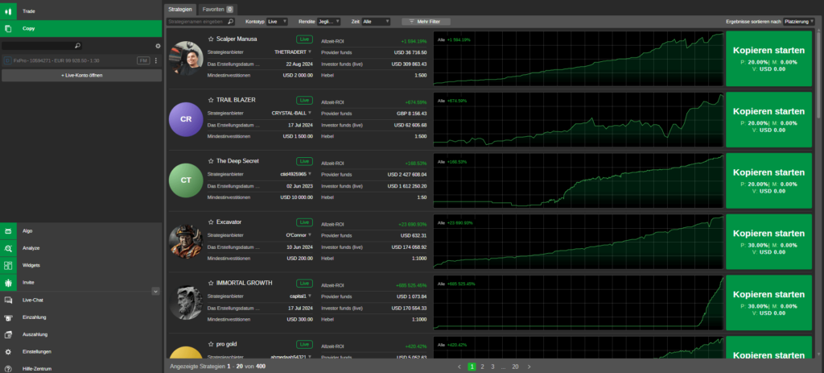Open the Hilfe-Zentrum help icon

8,369
